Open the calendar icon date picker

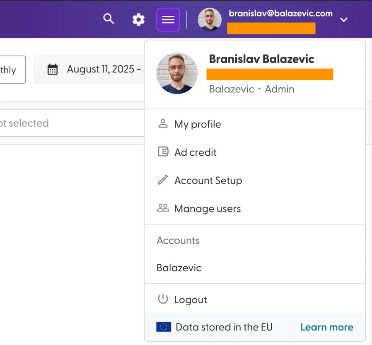(x=53, y=69)
